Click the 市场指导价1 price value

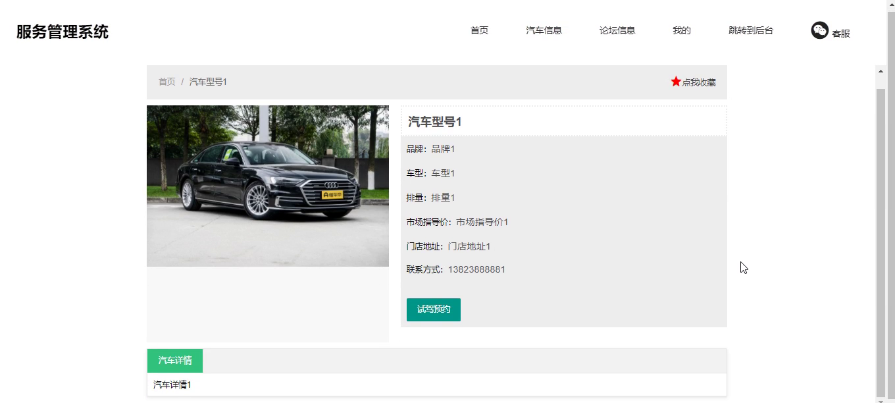482,222
